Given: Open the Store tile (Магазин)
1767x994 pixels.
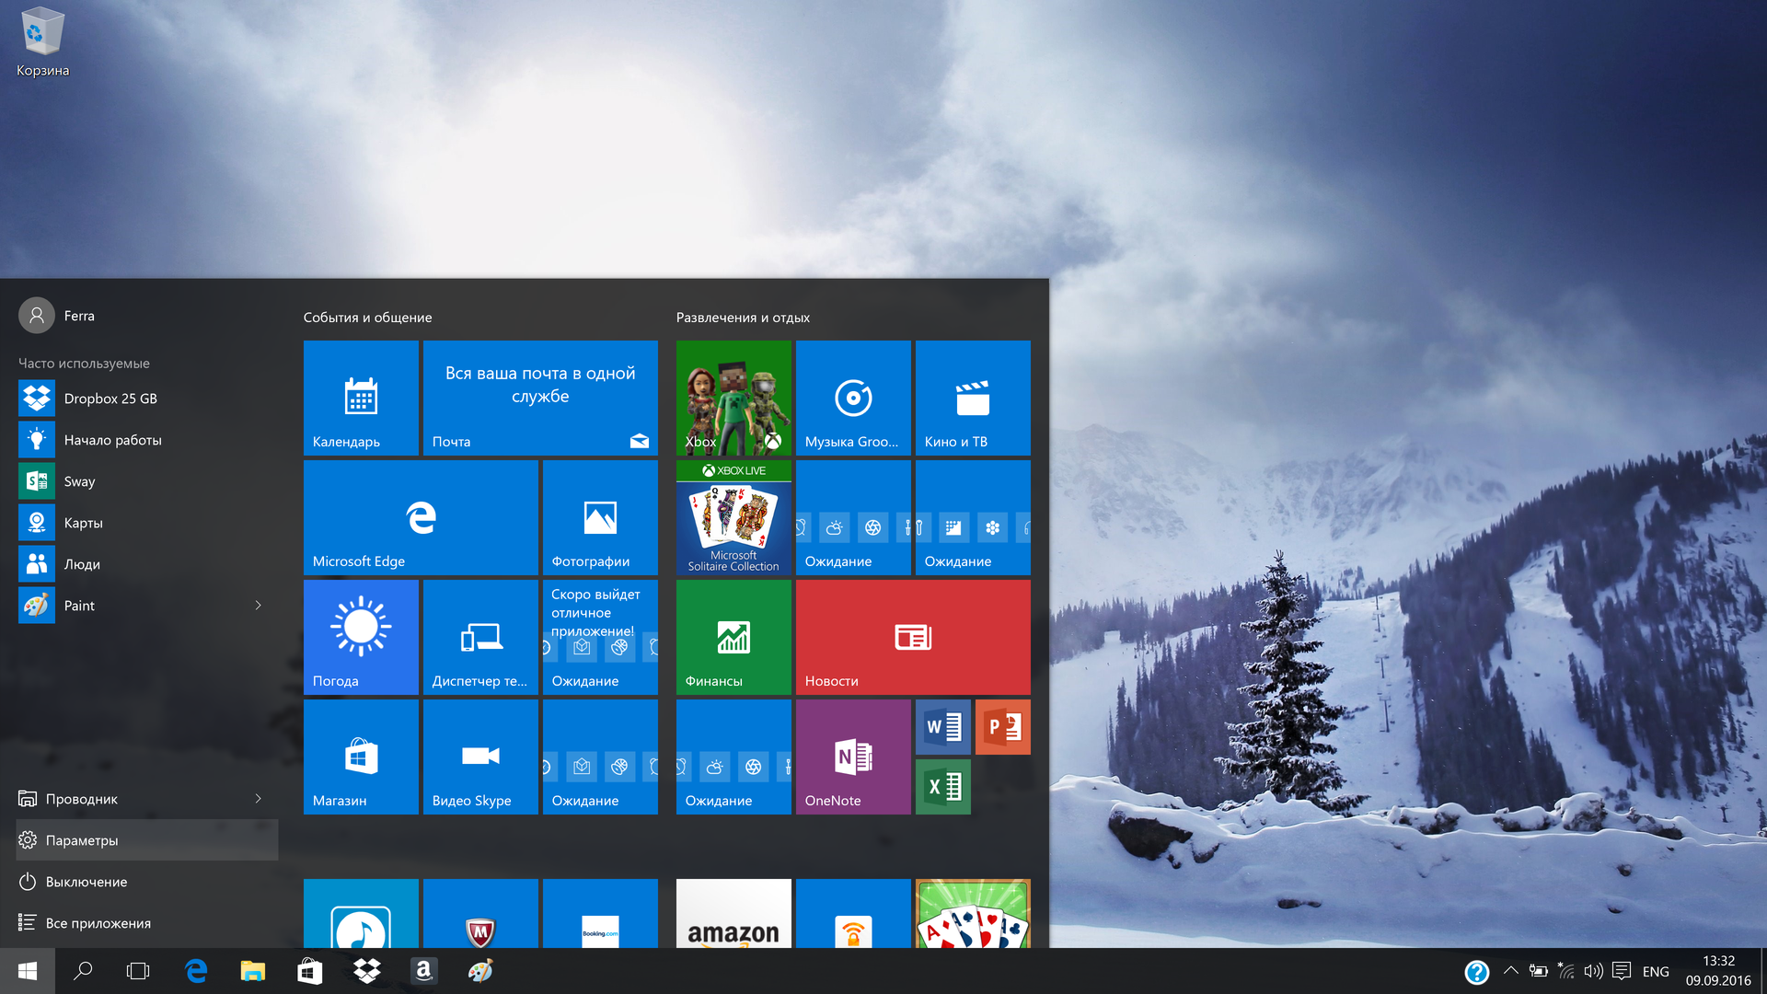Looking at the screenshot, I should pyautogui.click(x=361, y=757).
